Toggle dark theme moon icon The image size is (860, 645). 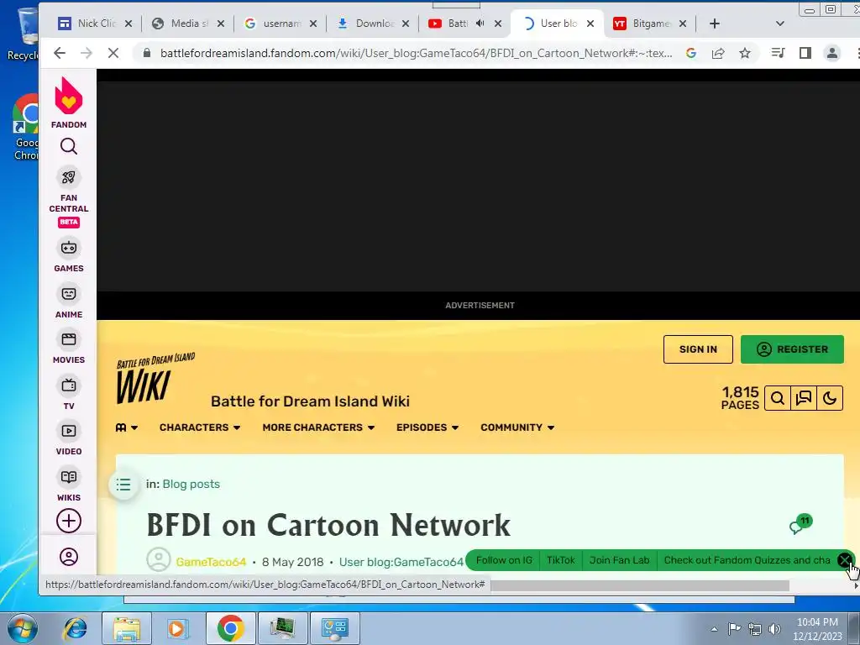tap(830, 398)
